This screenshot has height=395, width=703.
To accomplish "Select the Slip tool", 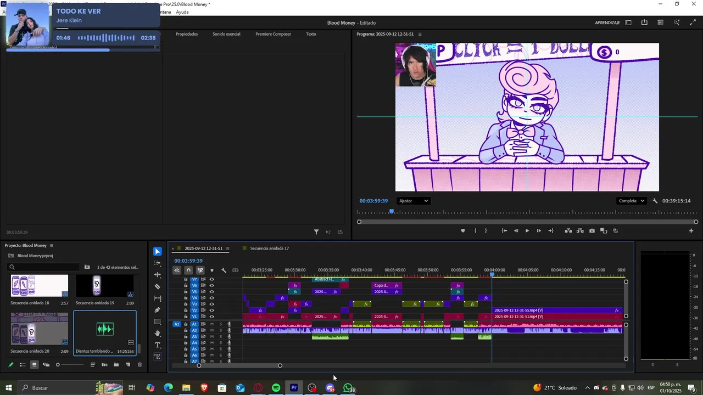I will [158, 298].
